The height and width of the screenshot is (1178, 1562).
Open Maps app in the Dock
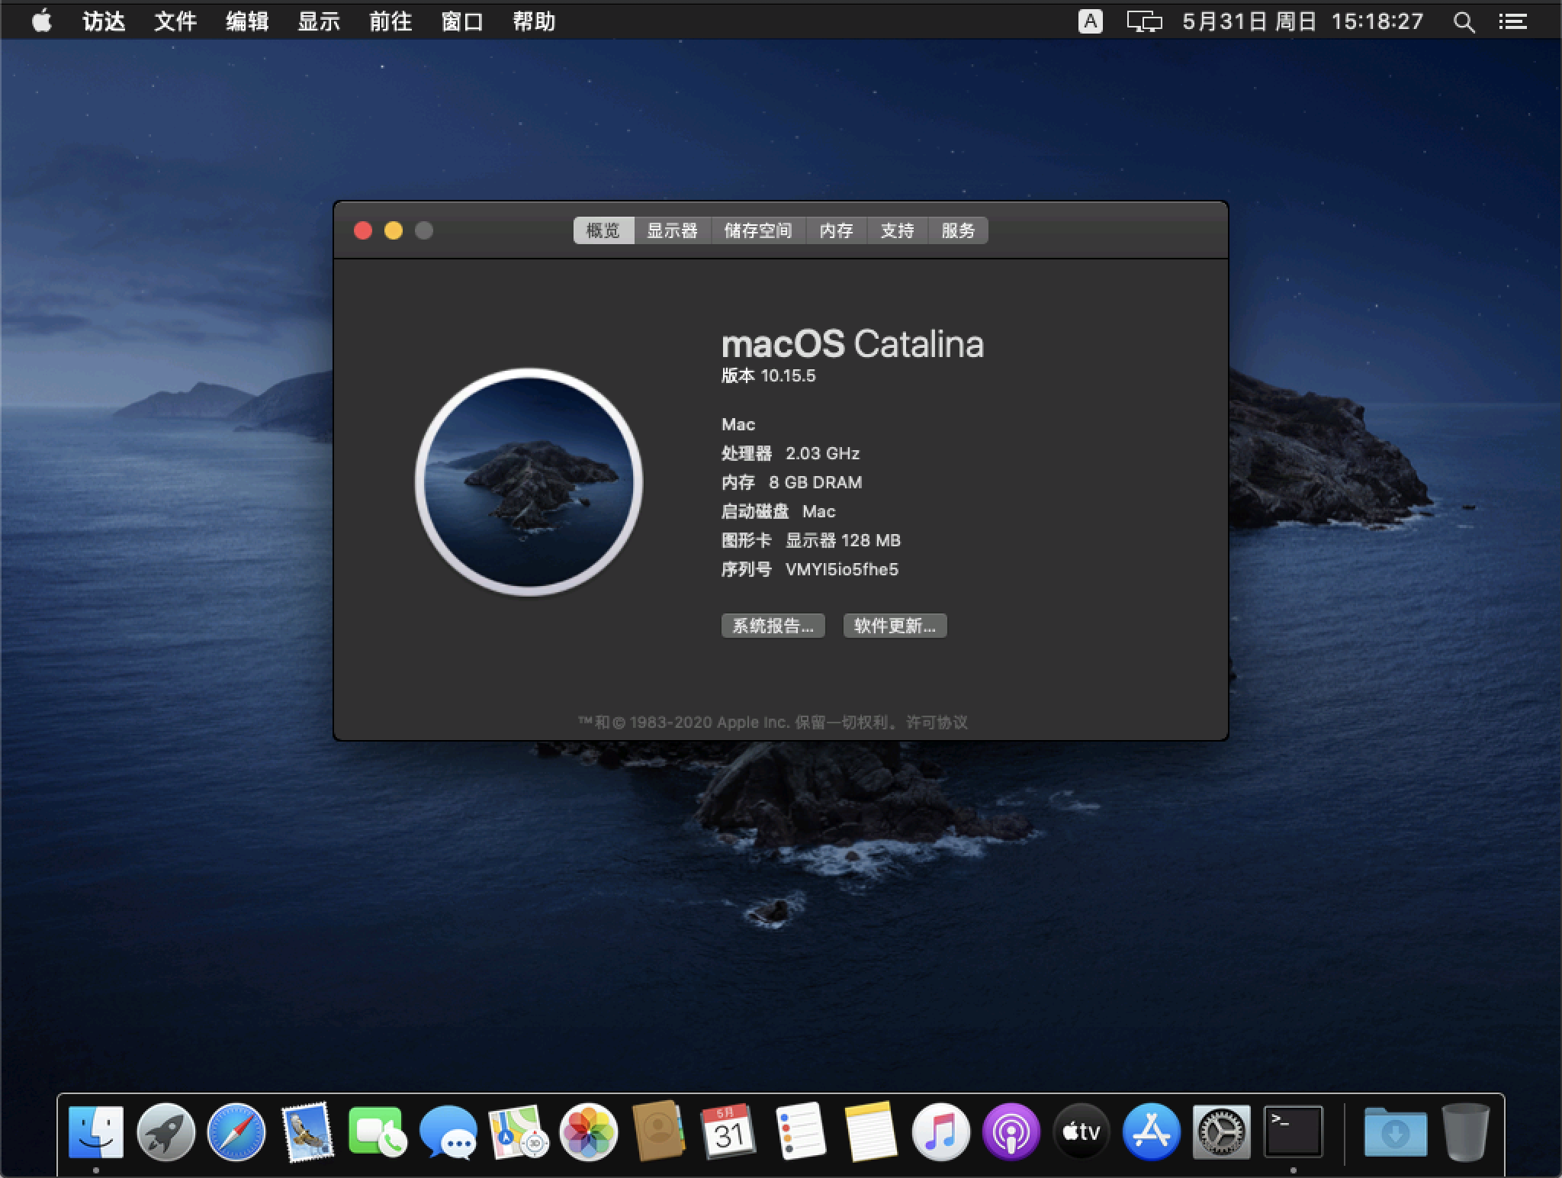518,1132
